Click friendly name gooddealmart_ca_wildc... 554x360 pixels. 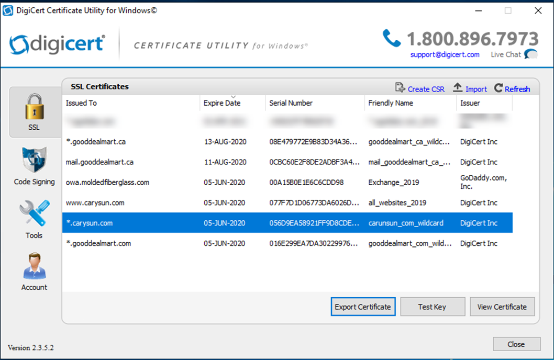click(409, 142)
